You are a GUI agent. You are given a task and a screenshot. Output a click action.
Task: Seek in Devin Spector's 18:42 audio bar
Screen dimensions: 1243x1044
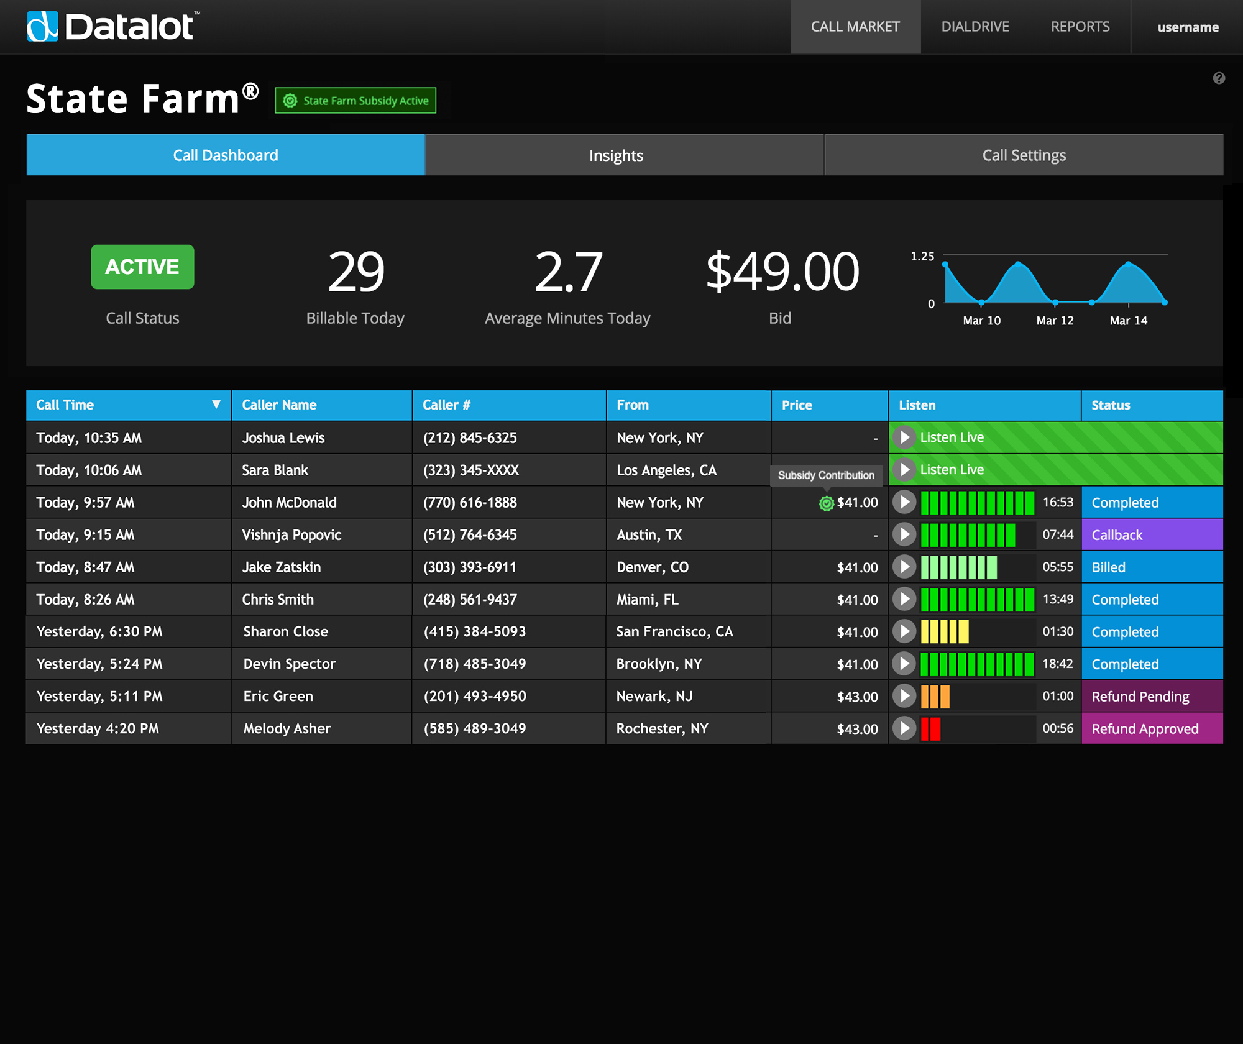(x=978, y=664)
